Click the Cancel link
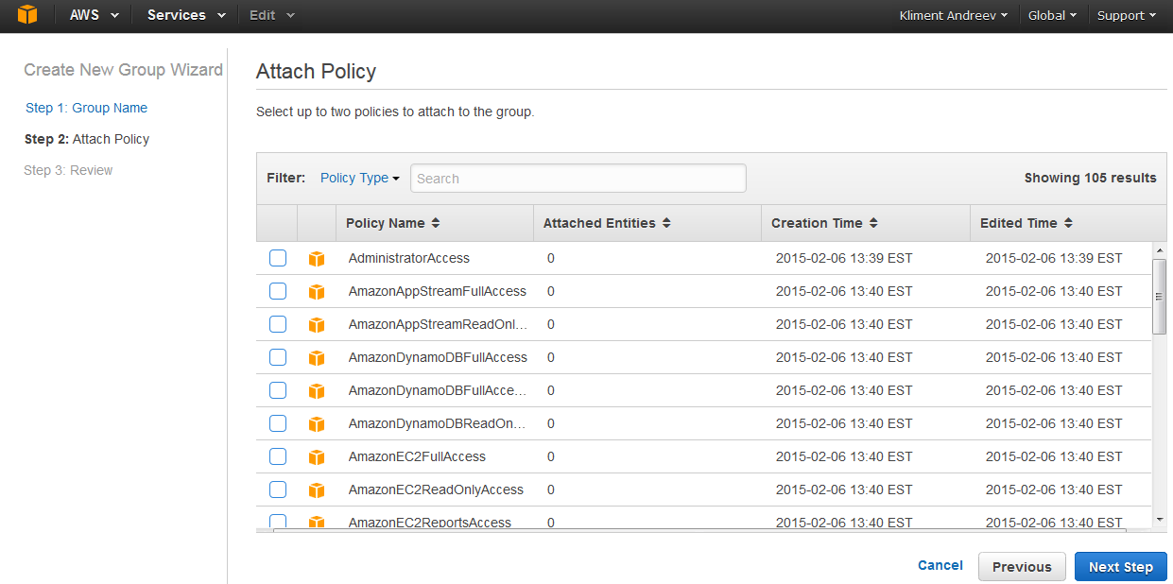Image resolution: width=1173 pixels, height=584 pixels. [x=940, y=565]
